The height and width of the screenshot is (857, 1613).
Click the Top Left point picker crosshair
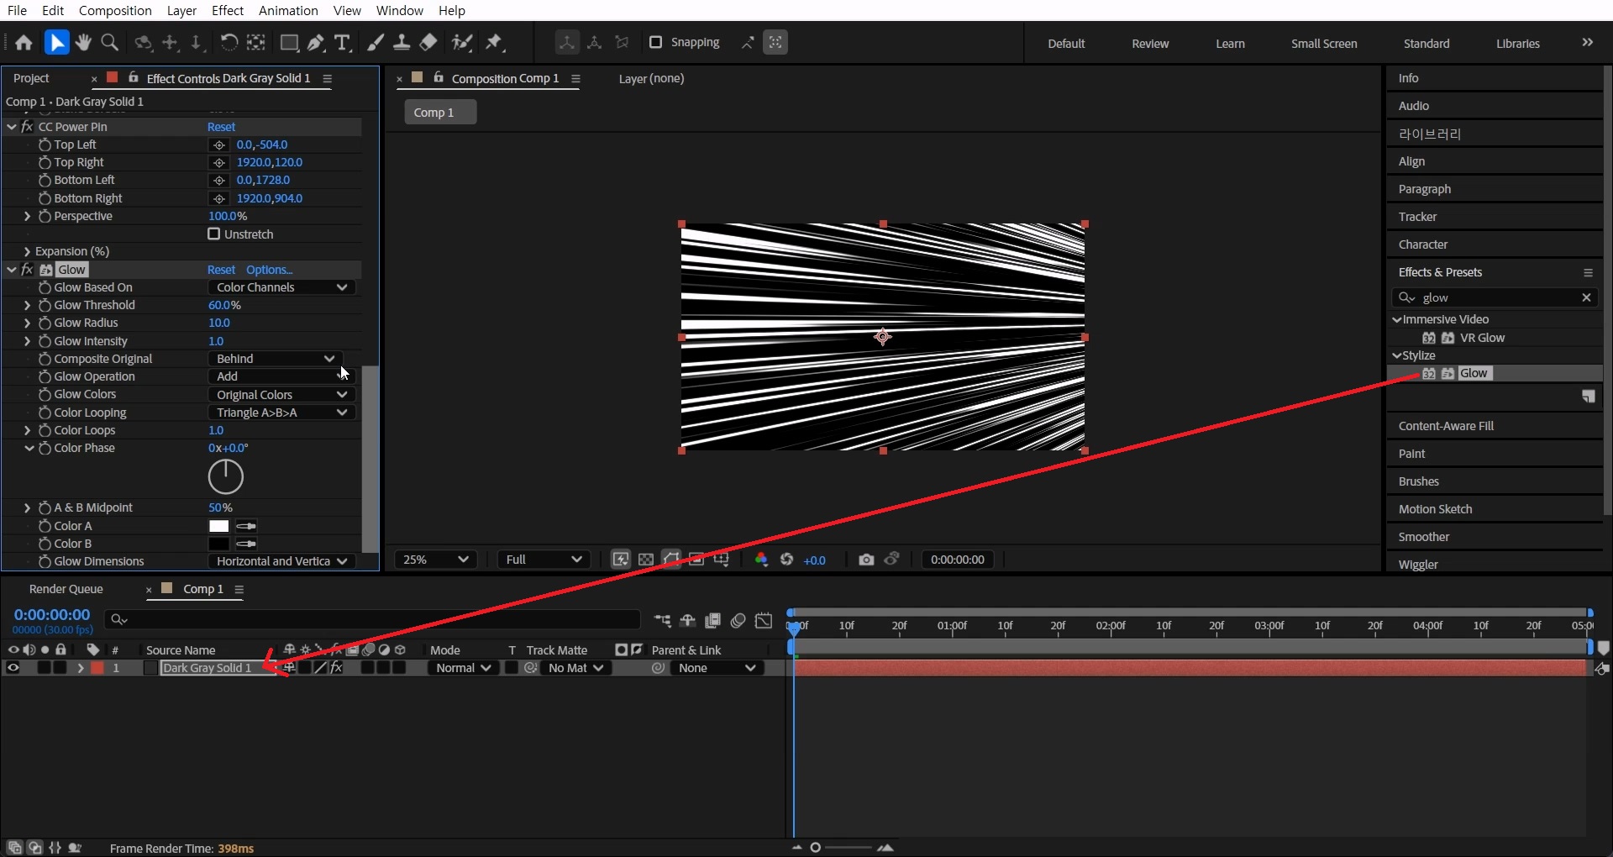point(219,145)
